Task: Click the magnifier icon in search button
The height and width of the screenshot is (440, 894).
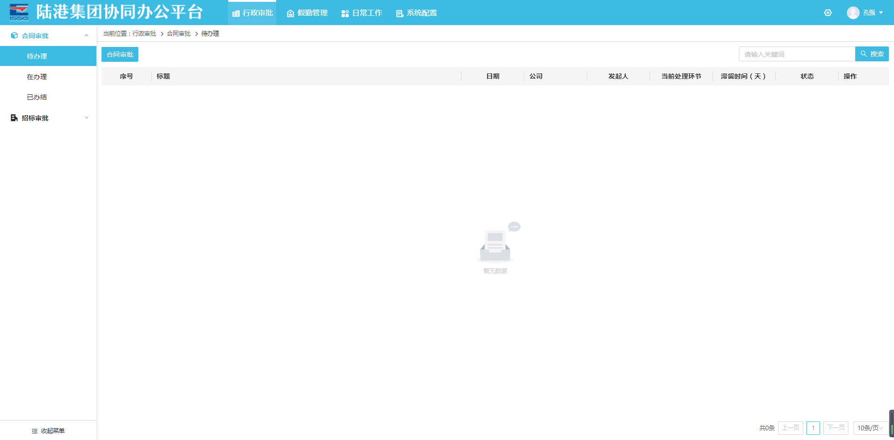Action: (864, 54)
